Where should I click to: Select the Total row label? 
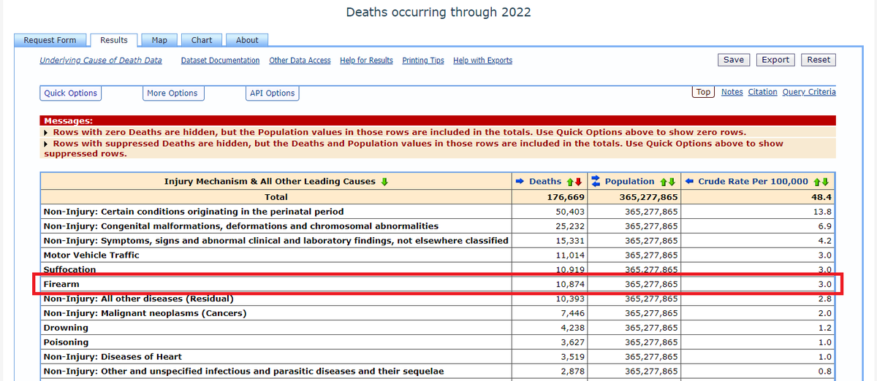(x=276, y=197)
